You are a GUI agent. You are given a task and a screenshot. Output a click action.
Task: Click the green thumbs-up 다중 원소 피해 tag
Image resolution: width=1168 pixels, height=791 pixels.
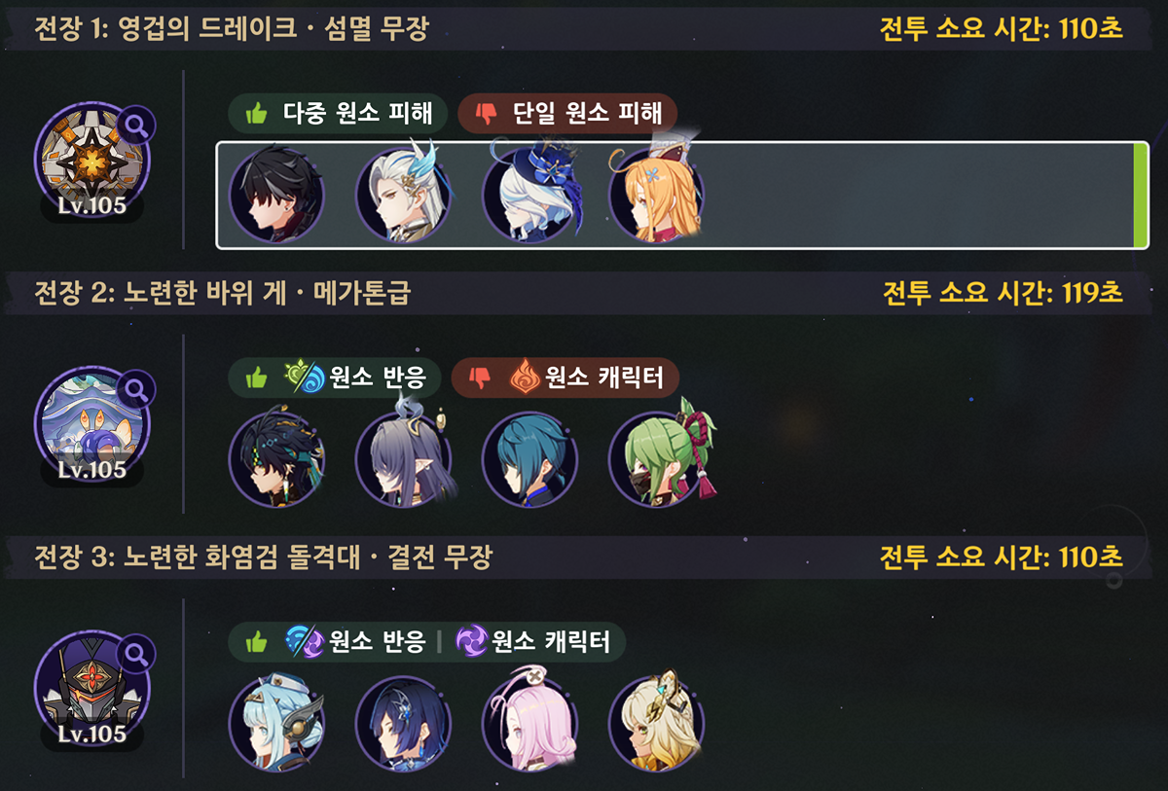338,114
